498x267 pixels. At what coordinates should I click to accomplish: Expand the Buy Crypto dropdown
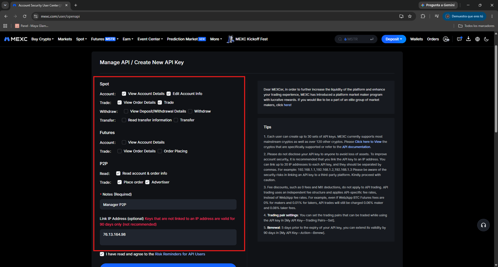(x=43, y=39)
